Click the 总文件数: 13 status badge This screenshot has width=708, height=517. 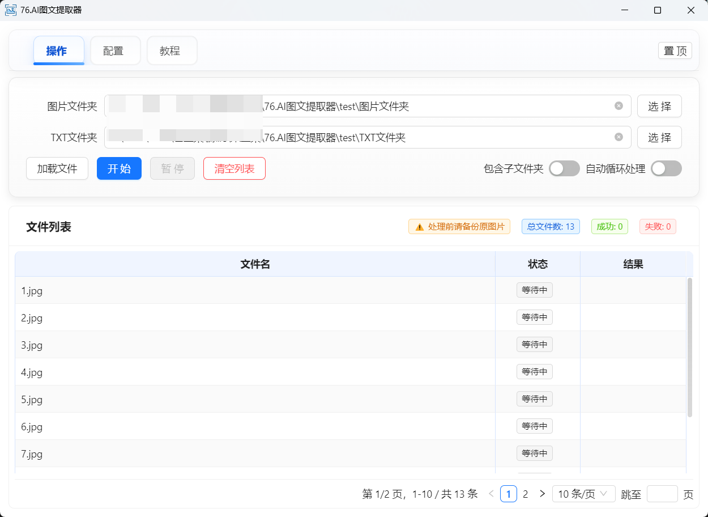[550, 226]
